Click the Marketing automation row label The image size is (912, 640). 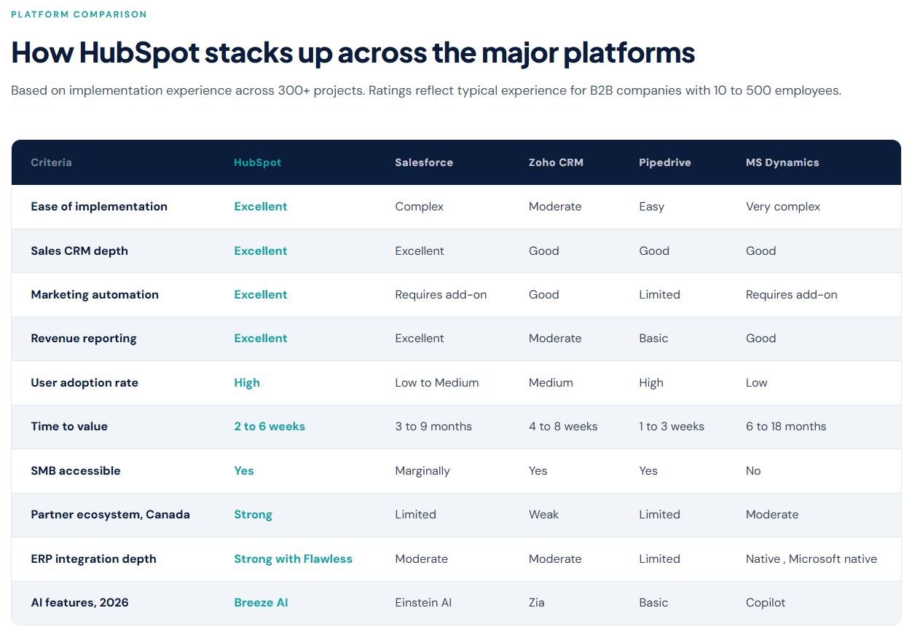(x=95, y=295)
